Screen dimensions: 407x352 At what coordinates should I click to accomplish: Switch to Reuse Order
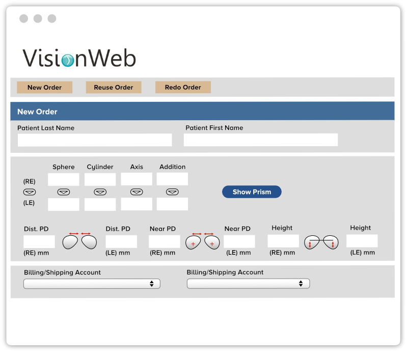114,87
